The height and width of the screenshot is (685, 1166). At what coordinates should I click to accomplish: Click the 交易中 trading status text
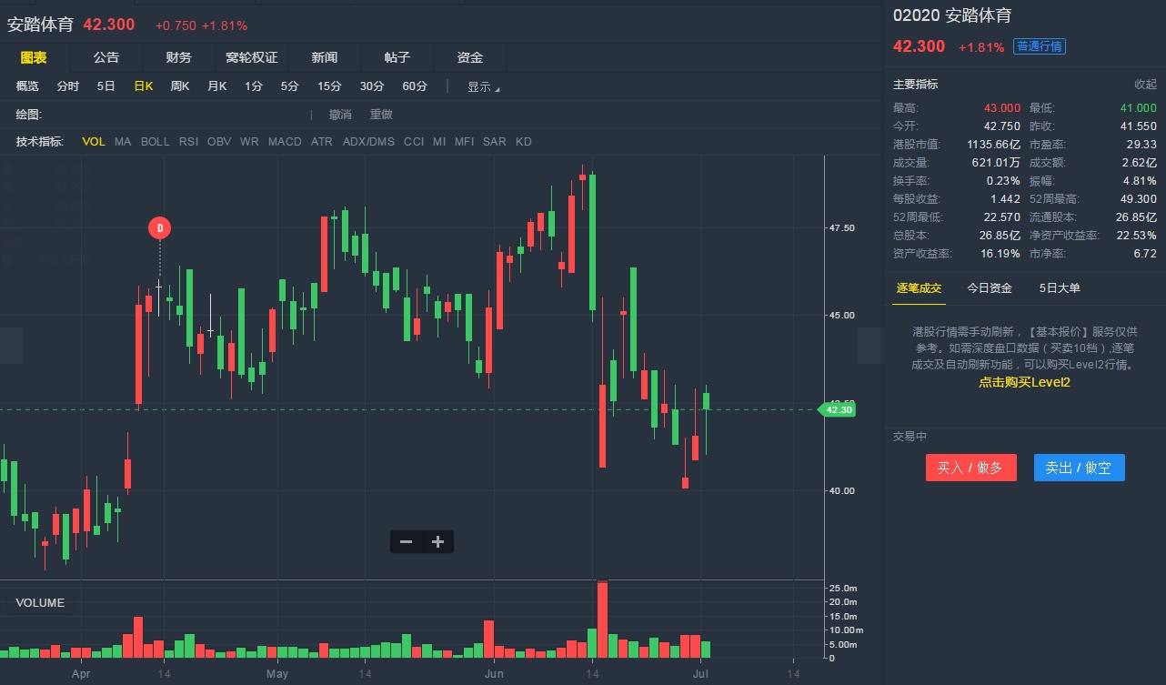pyautogui.click(x=910, y=437)
